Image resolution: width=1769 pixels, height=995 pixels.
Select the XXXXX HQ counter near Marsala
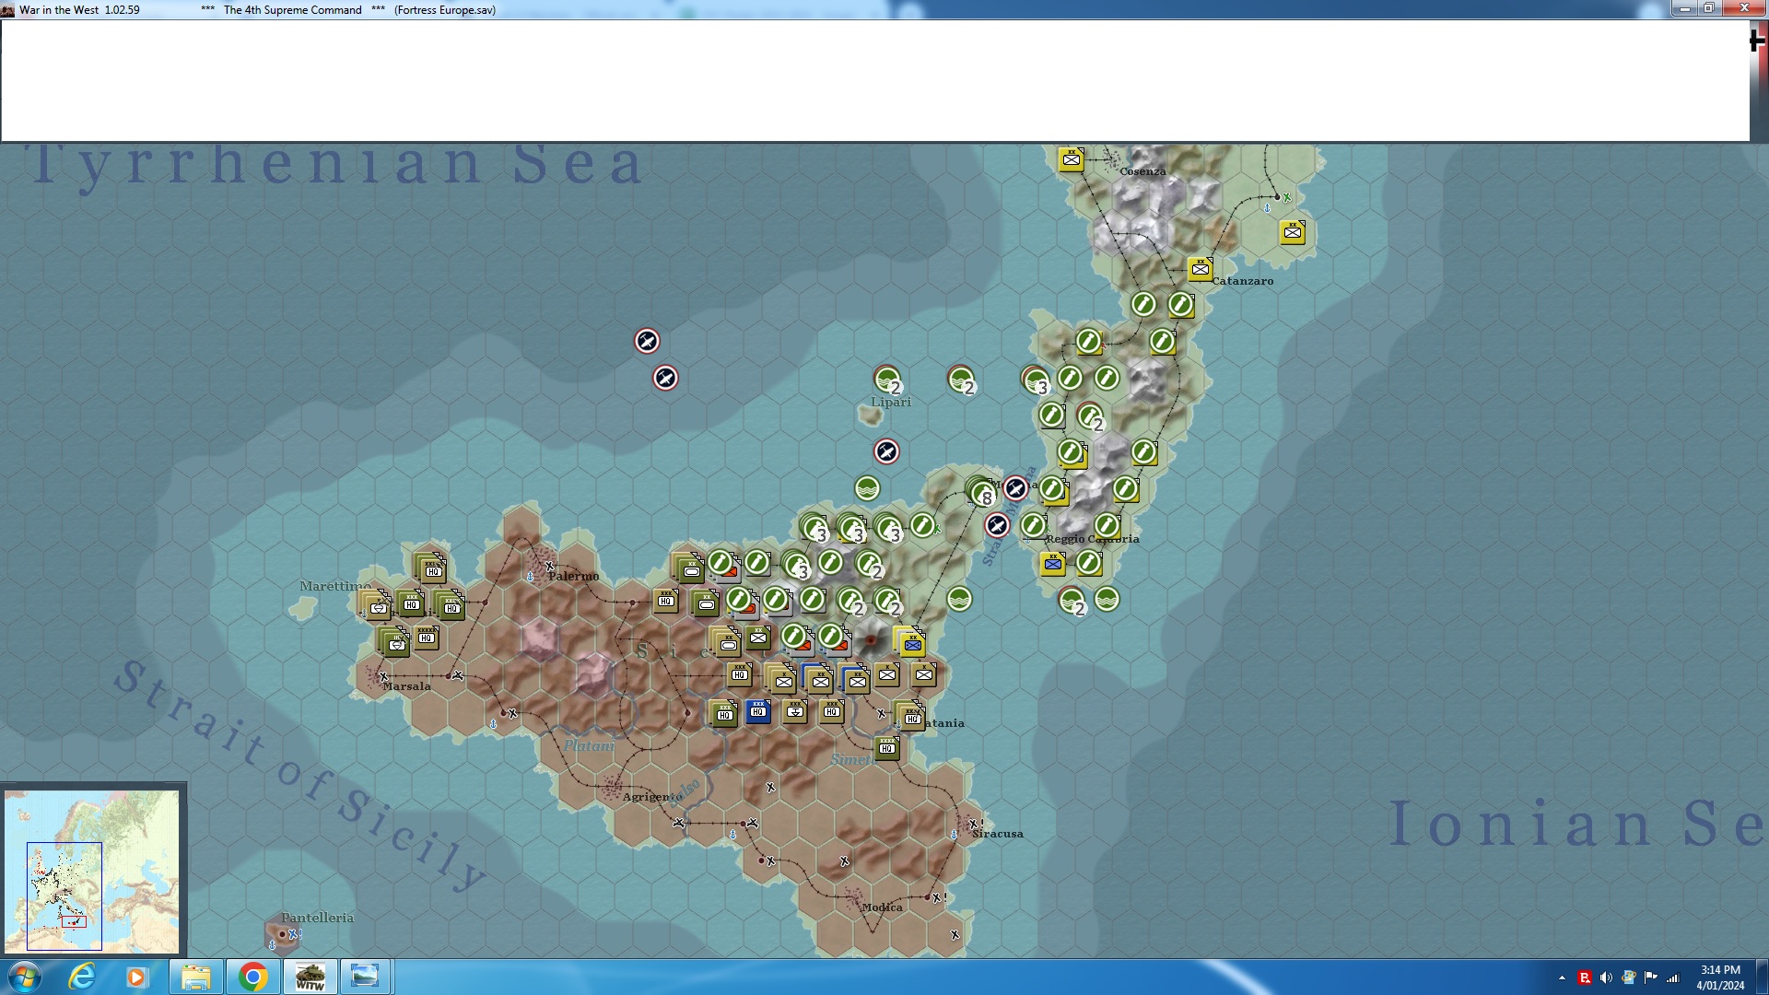pos(426,637)
